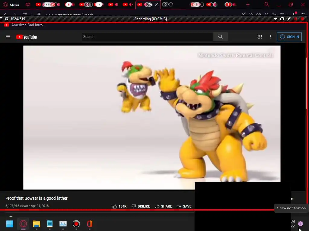Viewport: 309px width, 231px height.
Task: Open the Notepad taskbar icon
Action: tap(50, 224)
